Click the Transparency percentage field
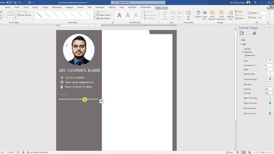274x154 pixels. pyautogui.click(x=268, y=65)
